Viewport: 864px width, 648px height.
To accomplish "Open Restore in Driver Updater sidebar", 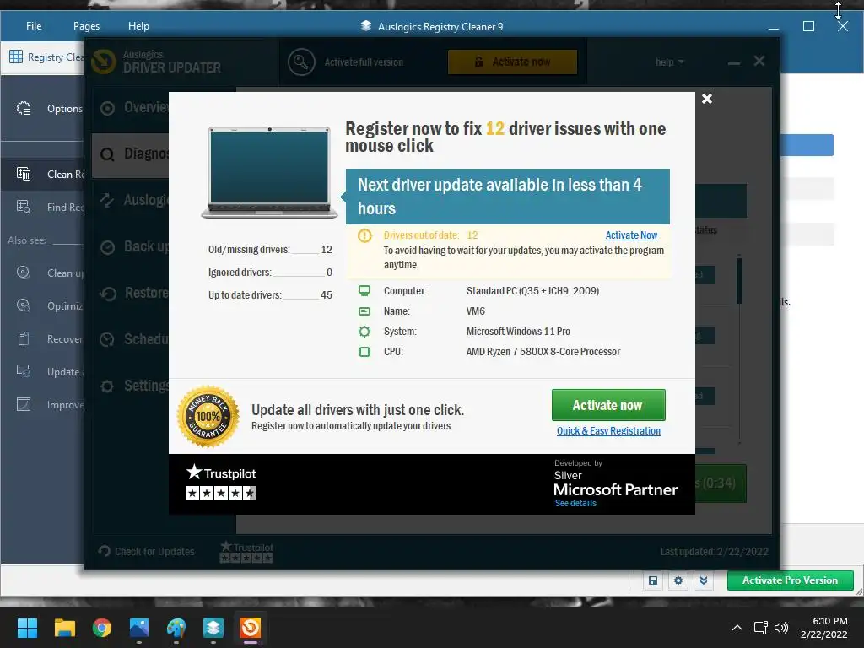I will [x=131, y=293].
